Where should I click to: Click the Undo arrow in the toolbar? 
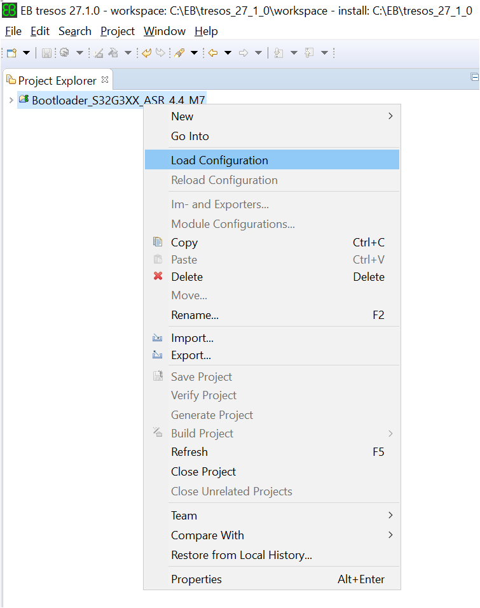[x=146, y=53]
